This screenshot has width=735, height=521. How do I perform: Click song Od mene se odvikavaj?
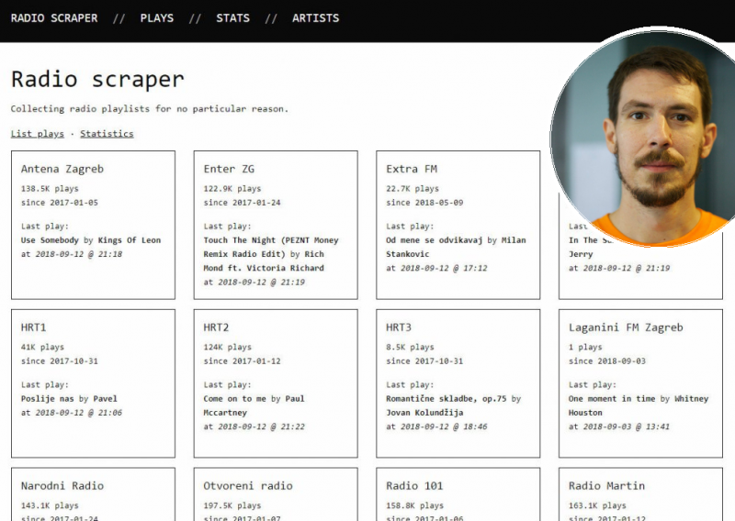click(434, 240)
